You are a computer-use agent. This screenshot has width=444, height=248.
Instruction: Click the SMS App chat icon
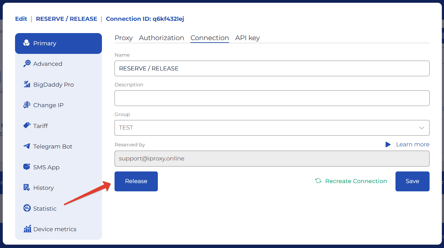[x=27, y=167]
